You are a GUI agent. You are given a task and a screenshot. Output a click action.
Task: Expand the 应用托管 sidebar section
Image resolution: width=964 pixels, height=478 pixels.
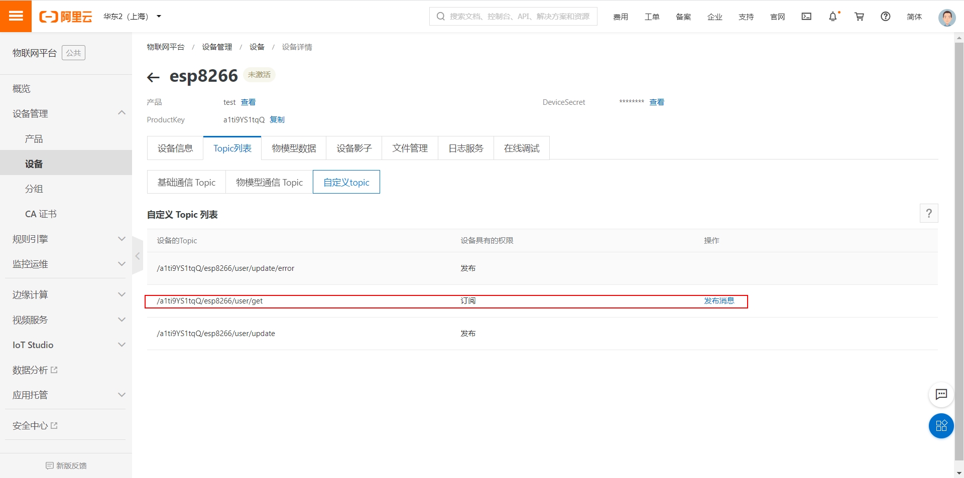pos(66,395)
